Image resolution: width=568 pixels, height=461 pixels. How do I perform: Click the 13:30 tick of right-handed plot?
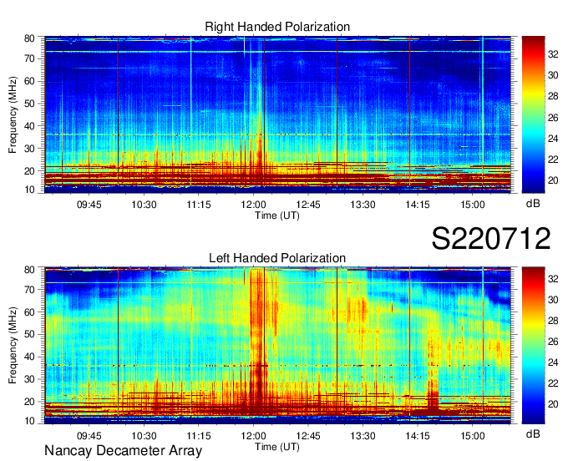(363, 205)
